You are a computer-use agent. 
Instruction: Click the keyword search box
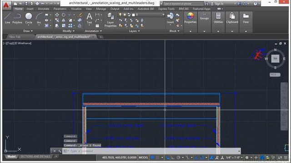(x=183, y=4)
